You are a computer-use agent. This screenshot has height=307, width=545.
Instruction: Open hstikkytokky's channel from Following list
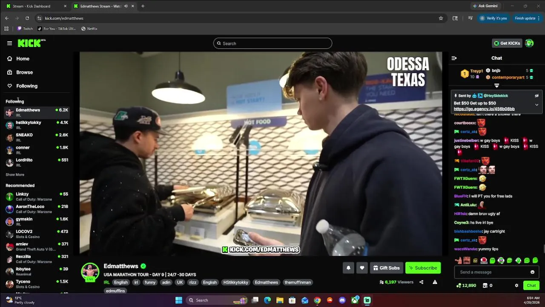click(x=37, y=125)
